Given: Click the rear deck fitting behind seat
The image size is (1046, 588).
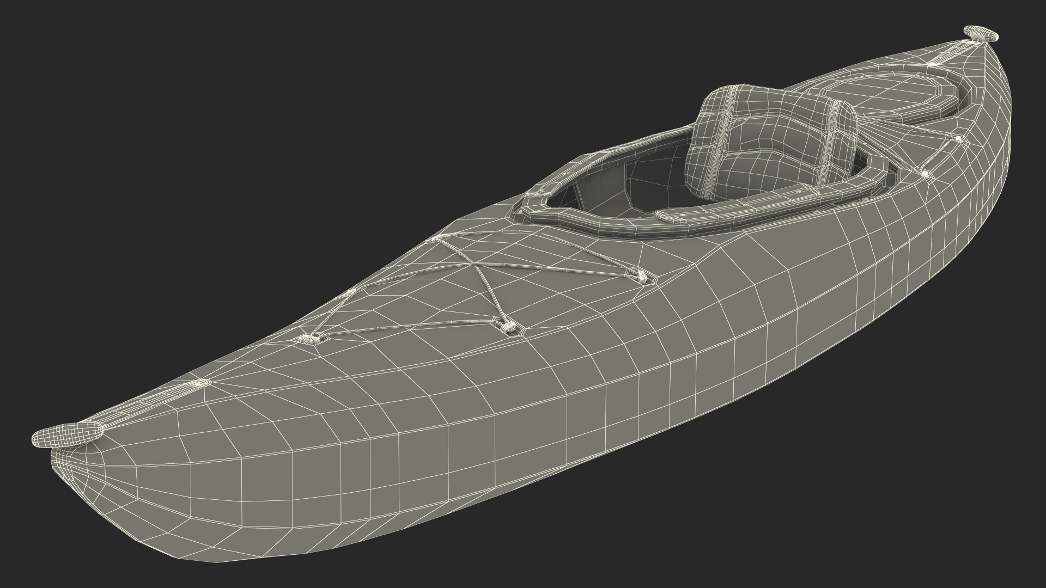Looking at the screenshot, I should [924, 173].
